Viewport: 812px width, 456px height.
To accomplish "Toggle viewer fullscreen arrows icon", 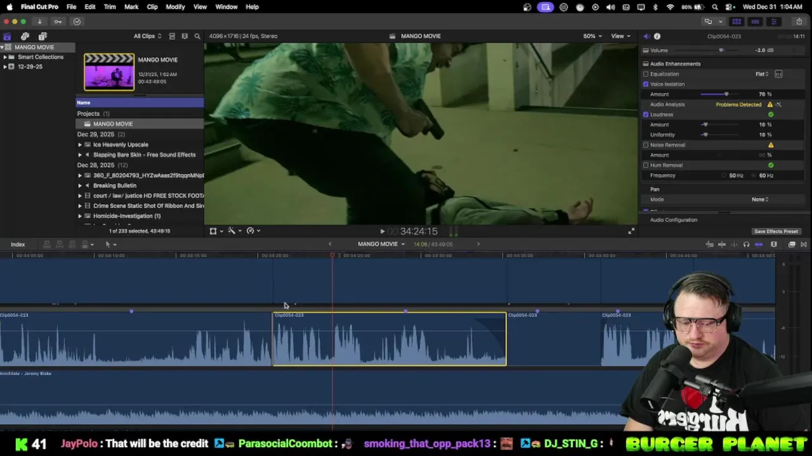I will point(631,231).
